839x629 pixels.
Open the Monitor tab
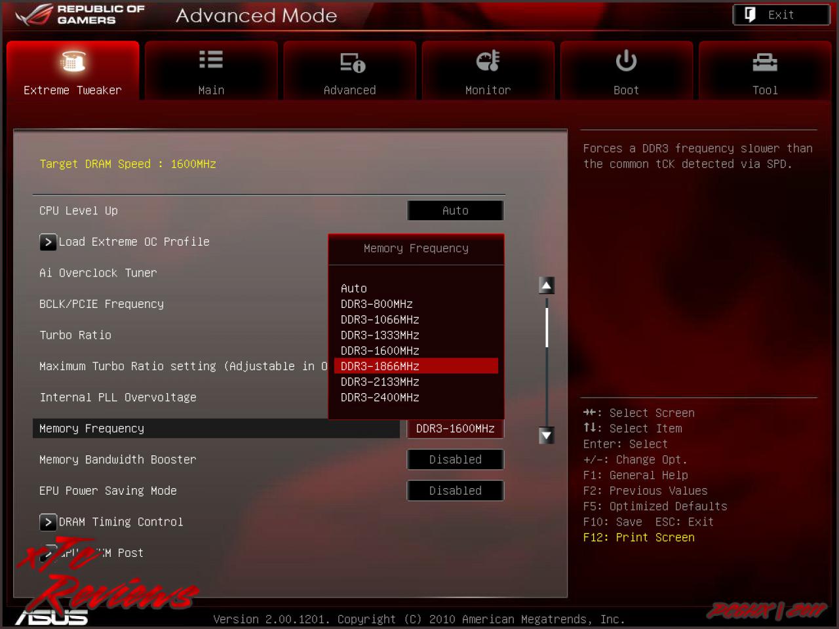488,71
